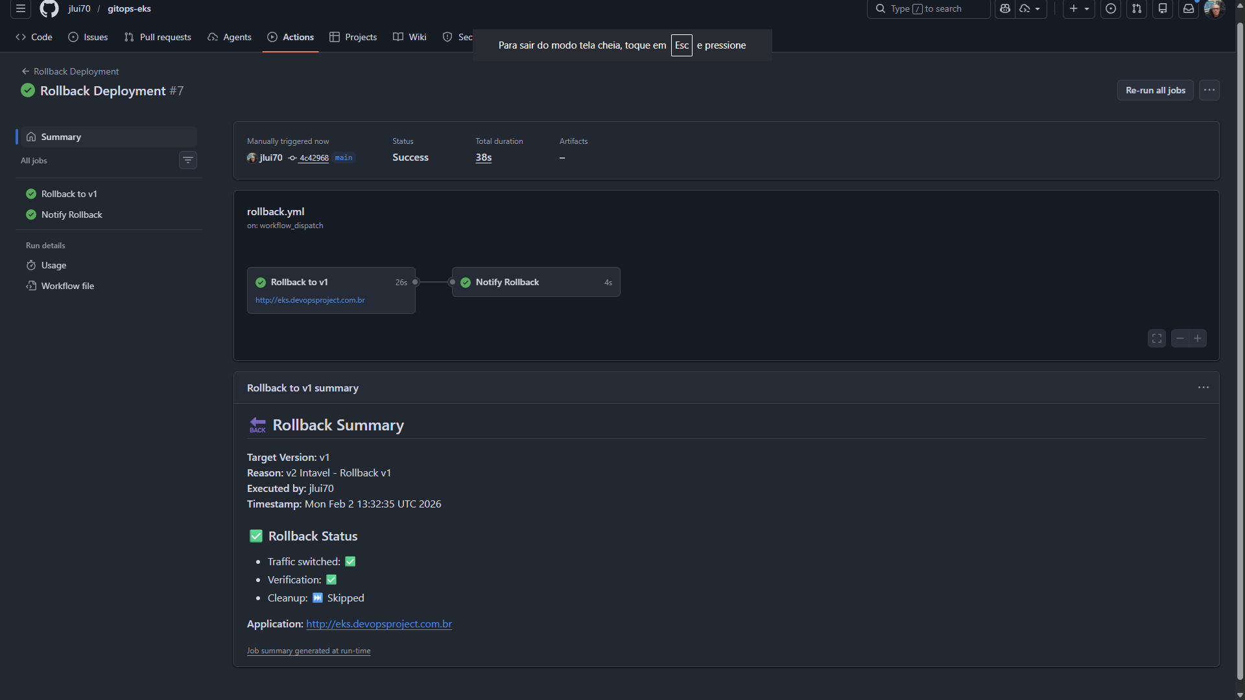Open the Application eks.devopsproject.com.br link
The width and height of the screenshot is (1245, 700).
click(x=379, y=624)
